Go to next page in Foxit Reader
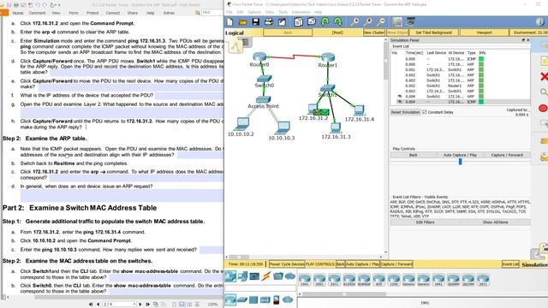The image size is (548, 308). click(140, 305)
